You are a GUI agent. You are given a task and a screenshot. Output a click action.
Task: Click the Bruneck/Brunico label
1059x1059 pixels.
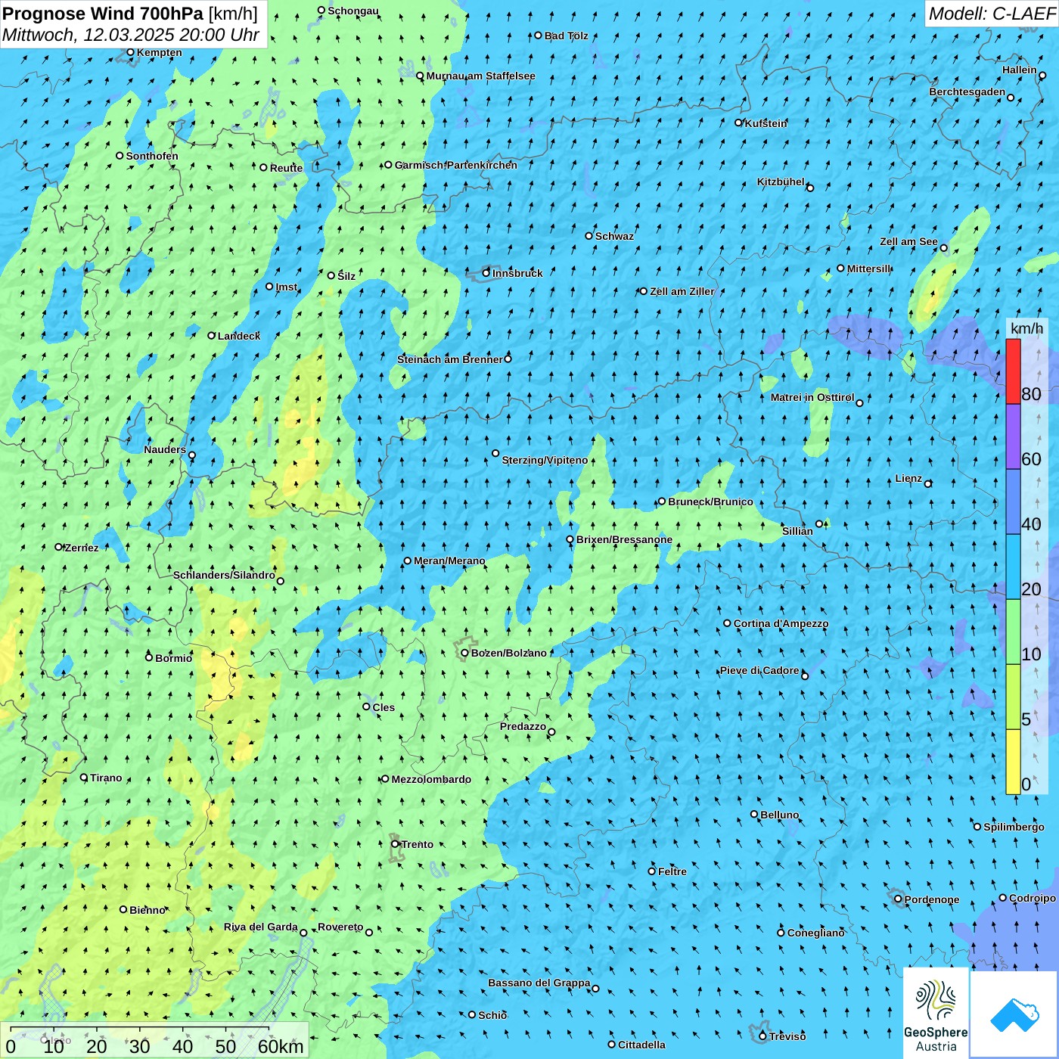point(710,502)
